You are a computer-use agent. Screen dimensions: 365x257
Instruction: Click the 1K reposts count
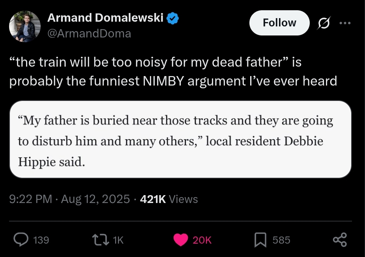(x=118, y=240)
